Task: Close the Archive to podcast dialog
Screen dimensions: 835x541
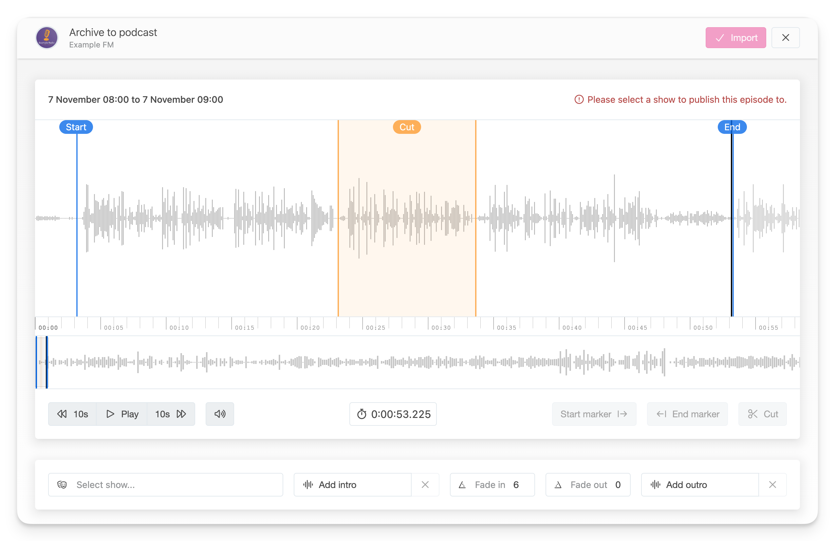Action: pyautogui.click(x=785, y=38)
